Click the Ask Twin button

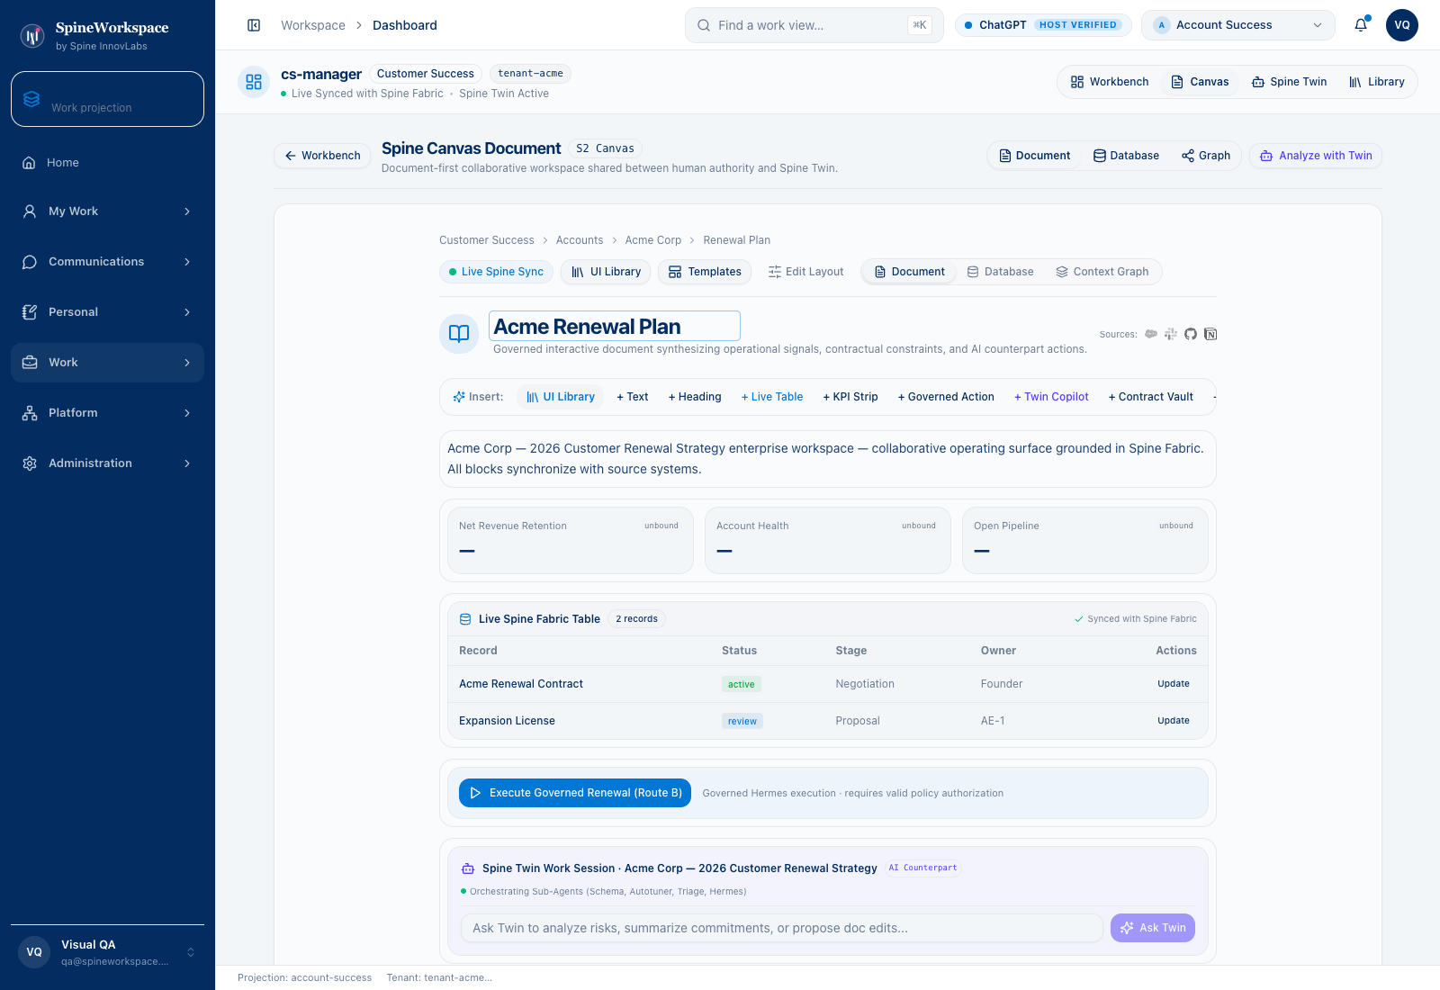point(1153,928)
